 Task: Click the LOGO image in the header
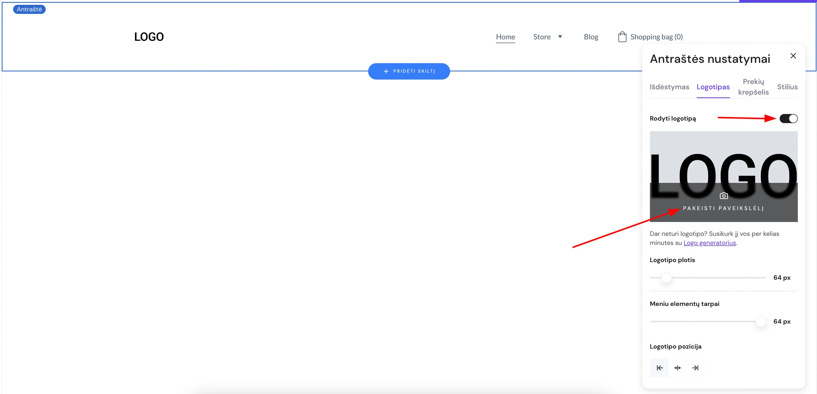tap(149, 37)
